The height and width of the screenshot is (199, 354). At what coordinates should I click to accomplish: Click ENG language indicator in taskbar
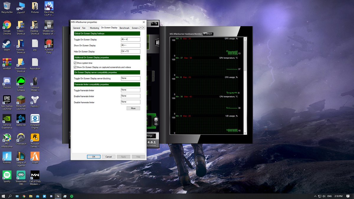tap(330, 196)
